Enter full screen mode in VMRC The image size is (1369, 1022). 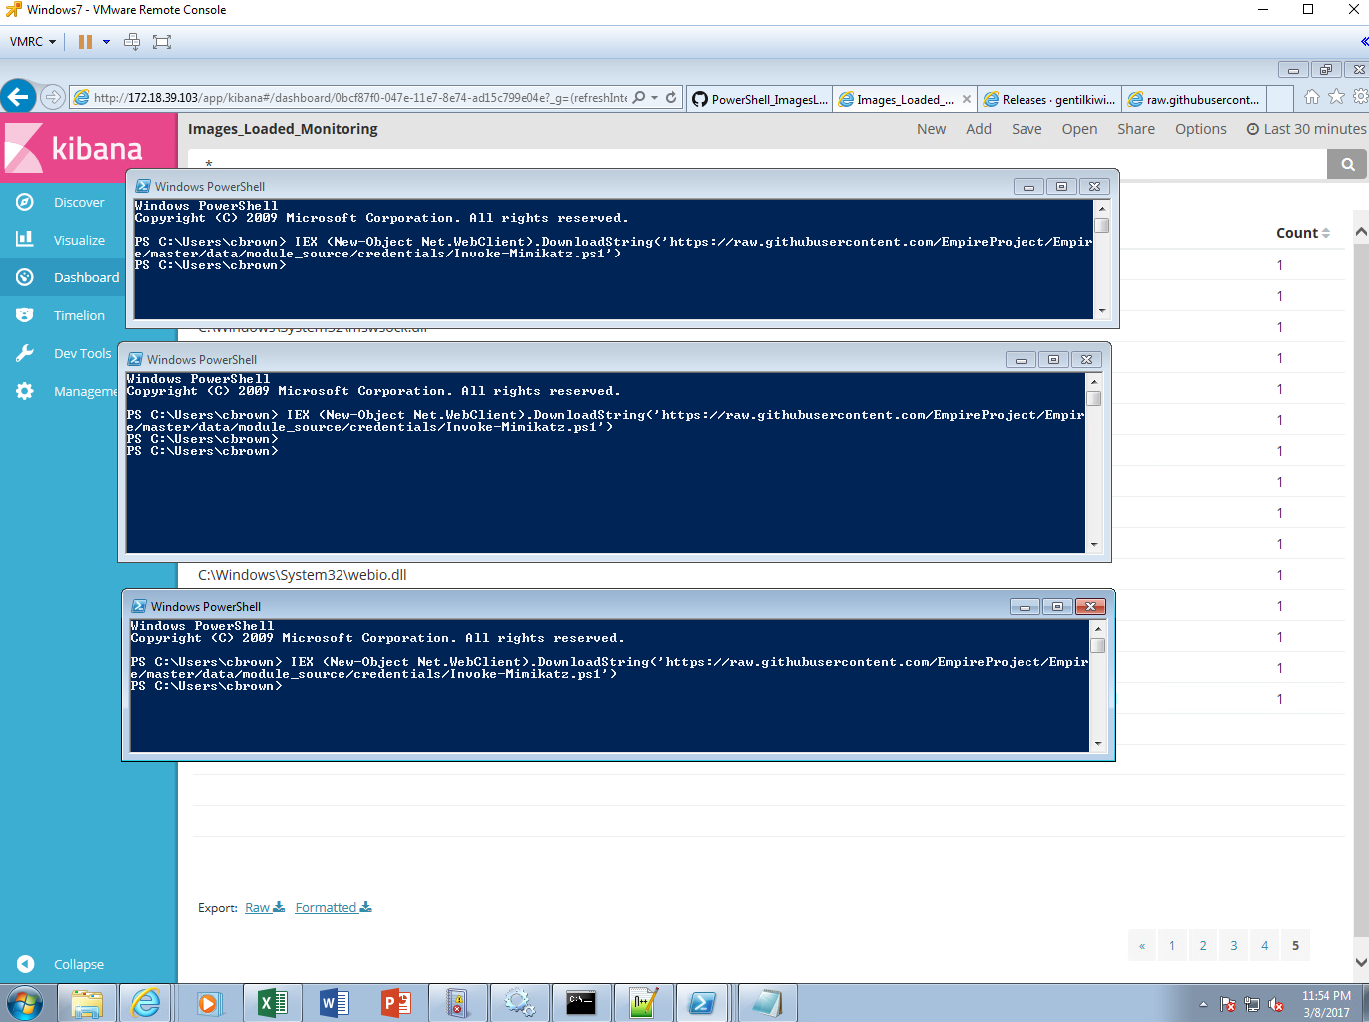point(162,42)
